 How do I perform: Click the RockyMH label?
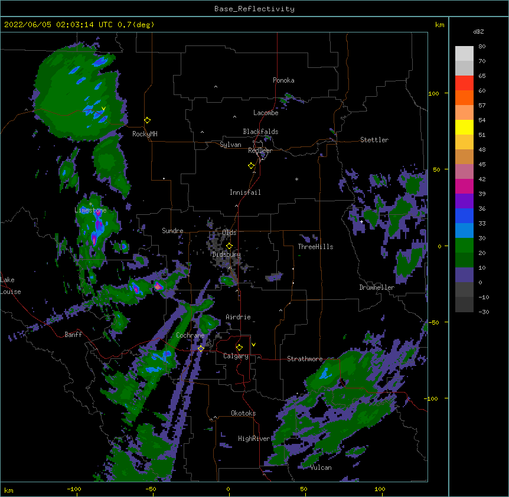(145, 134)
